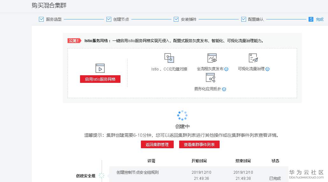The width and height of the screenshot is (328, 182).
Task: Click the 结束时间 column header
Action: 243,161
